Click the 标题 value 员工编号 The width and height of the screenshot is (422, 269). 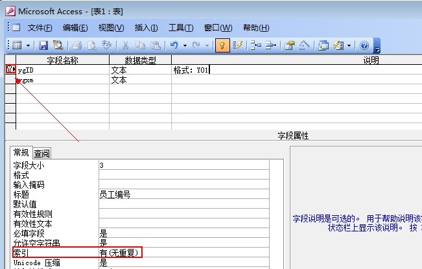coord(184,194)
